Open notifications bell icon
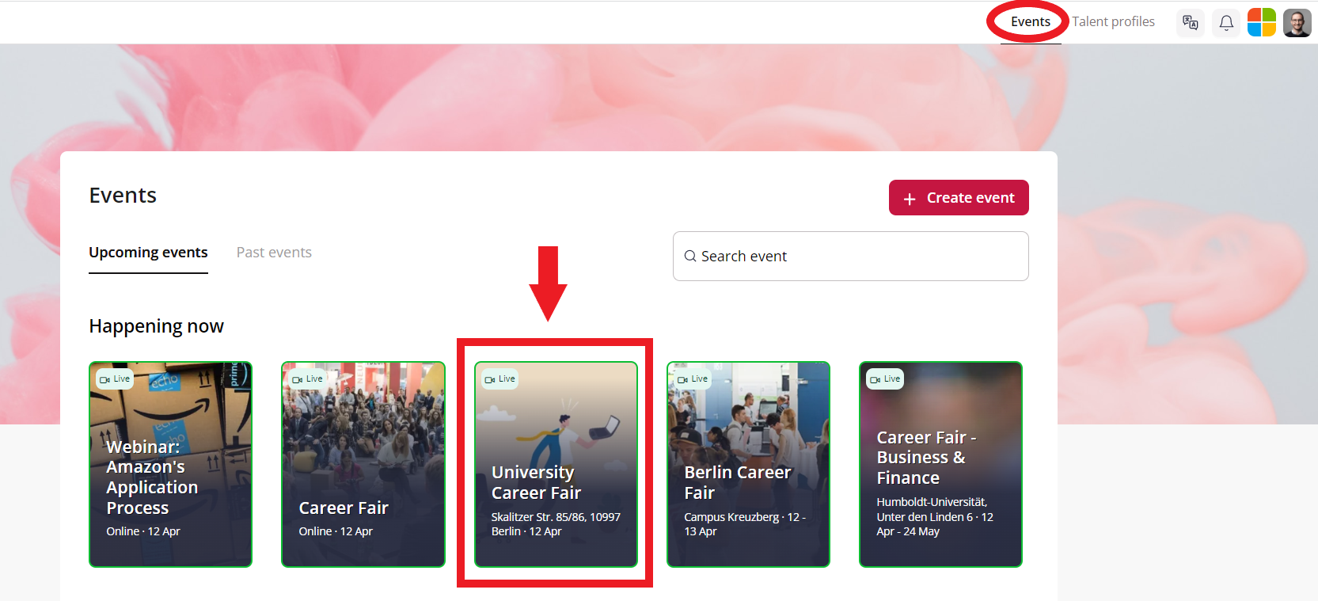The image size is (1318, 601). point(1226,22)
